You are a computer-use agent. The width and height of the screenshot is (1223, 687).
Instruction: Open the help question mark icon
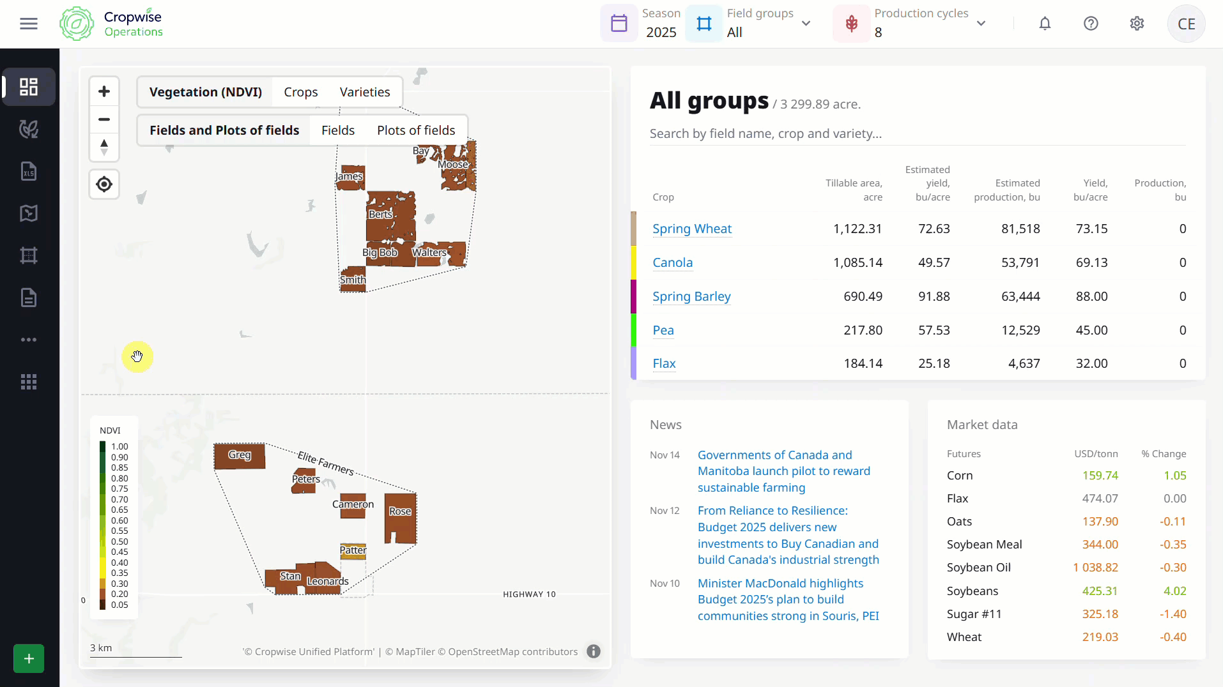click(1091, 24)
